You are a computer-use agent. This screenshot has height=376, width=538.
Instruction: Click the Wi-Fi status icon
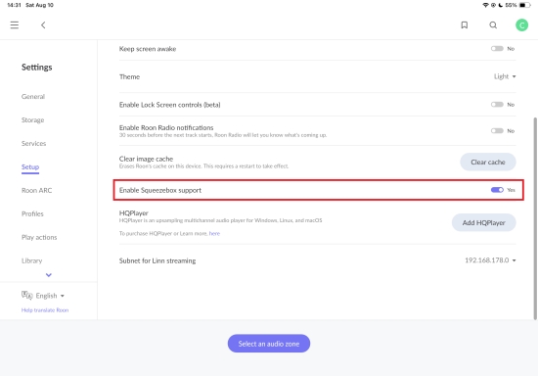pyautogui.click(x=485, y=5)
